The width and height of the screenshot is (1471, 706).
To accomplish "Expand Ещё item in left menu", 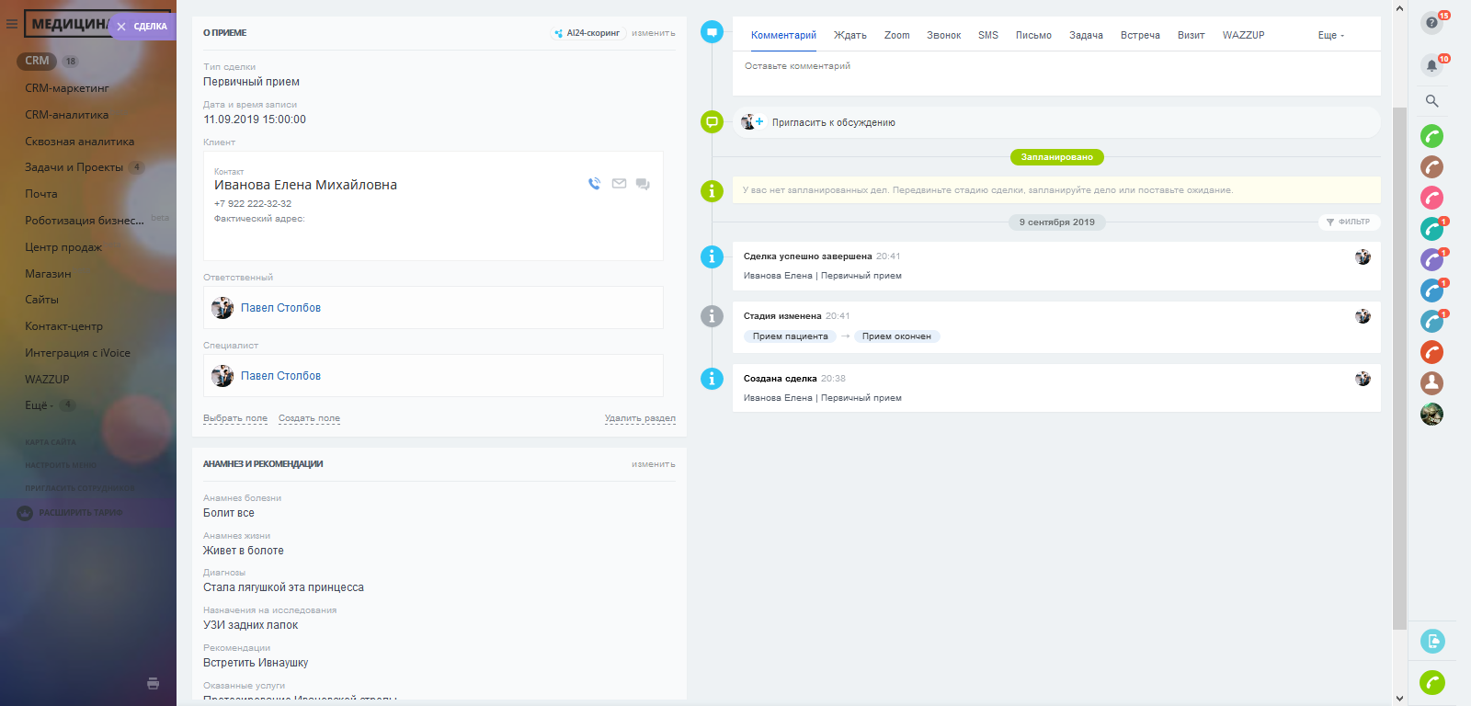I will tap(39, 405).
